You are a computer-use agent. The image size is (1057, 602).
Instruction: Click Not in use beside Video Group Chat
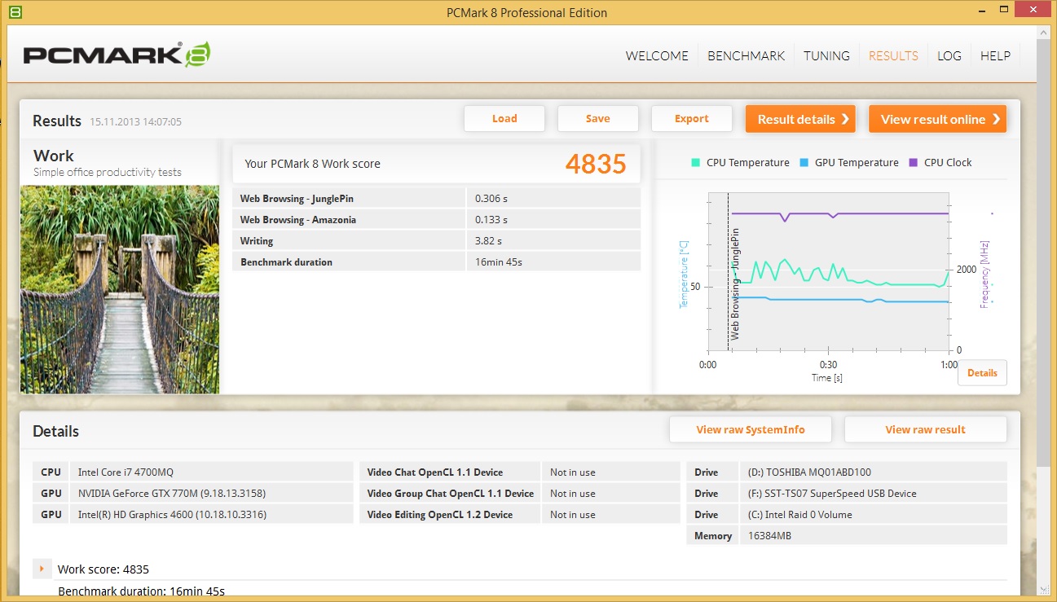pos(573,494)
